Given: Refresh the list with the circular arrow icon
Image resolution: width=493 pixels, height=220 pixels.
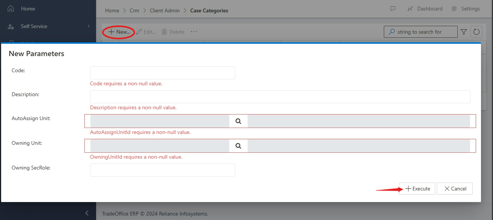Looking at the screenshot, I should coord(476,31).
